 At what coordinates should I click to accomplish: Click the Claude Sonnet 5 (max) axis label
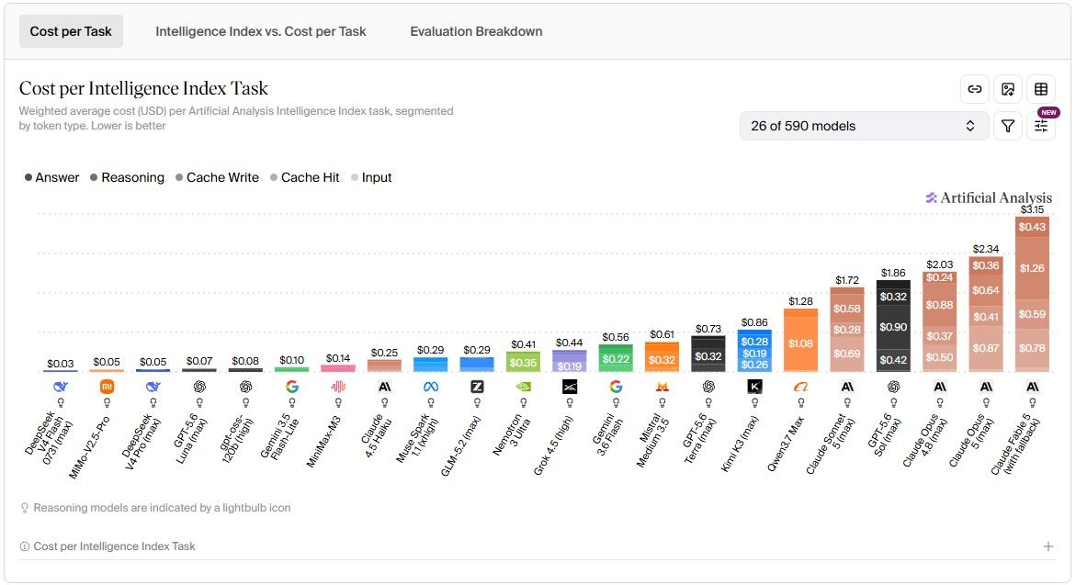(x=832, y=444)
